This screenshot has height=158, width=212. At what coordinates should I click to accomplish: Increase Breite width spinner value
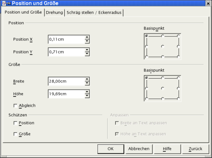point(87,79)
